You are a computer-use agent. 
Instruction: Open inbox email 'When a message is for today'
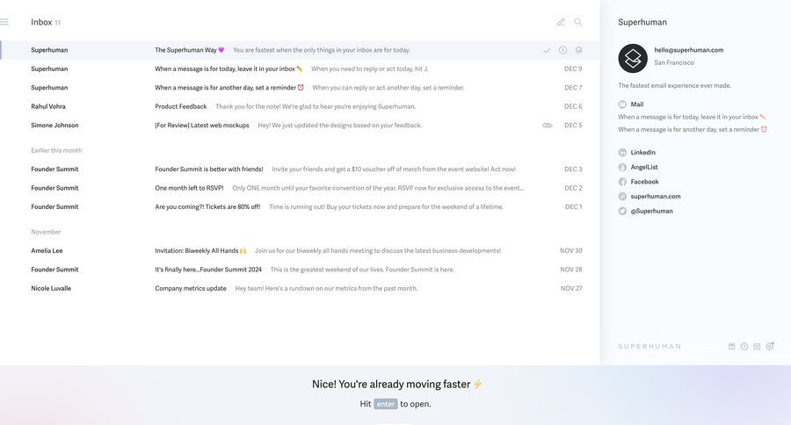point(301,68)
